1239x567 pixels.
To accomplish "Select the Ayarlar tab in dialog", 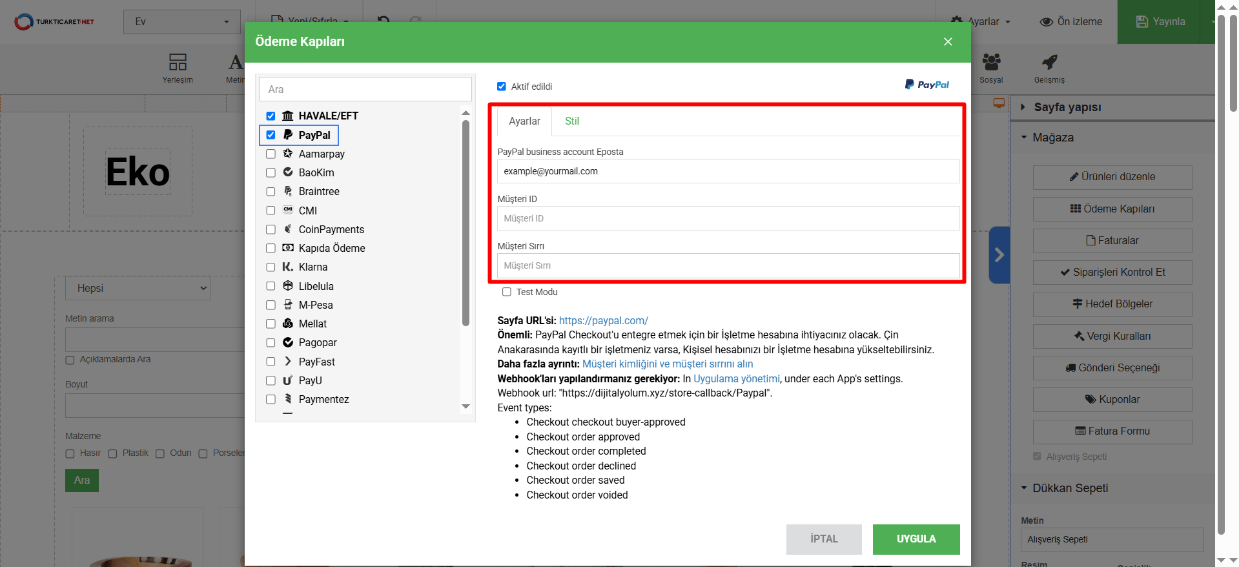I will click(524, 121).
